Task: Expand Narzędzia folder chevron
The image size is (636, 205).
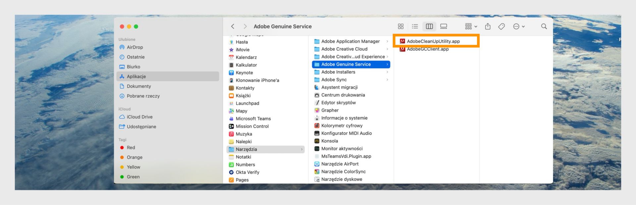Action: click(302, 149)
